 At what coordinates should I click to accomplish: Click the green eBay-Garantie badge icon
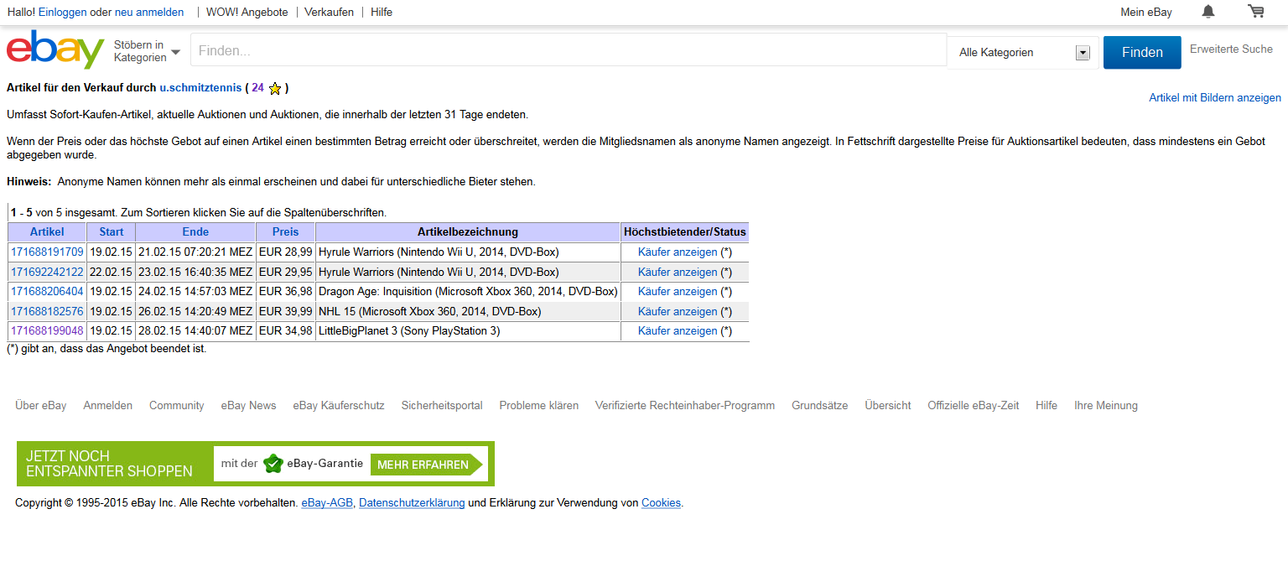273,464
